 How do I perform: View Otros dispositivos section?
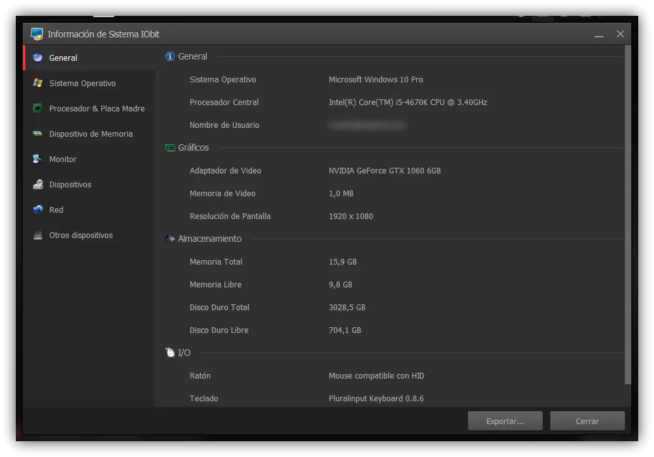pyautogui.click(x=89, y=235)
